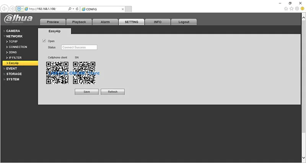Click the "Status" label text

(x=52, y=47)
